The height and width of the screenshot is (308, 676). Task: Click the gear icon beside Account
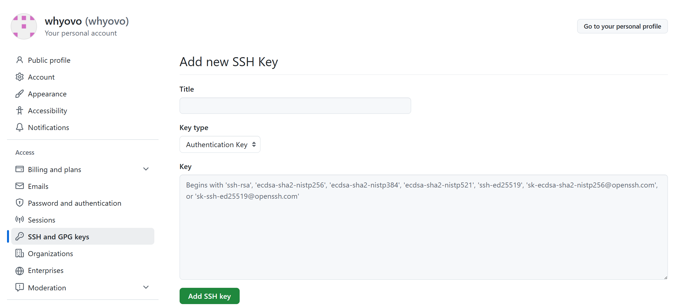coord(20,77)
